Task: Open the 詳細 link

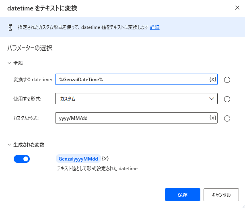Action: [x=155, y=27]
